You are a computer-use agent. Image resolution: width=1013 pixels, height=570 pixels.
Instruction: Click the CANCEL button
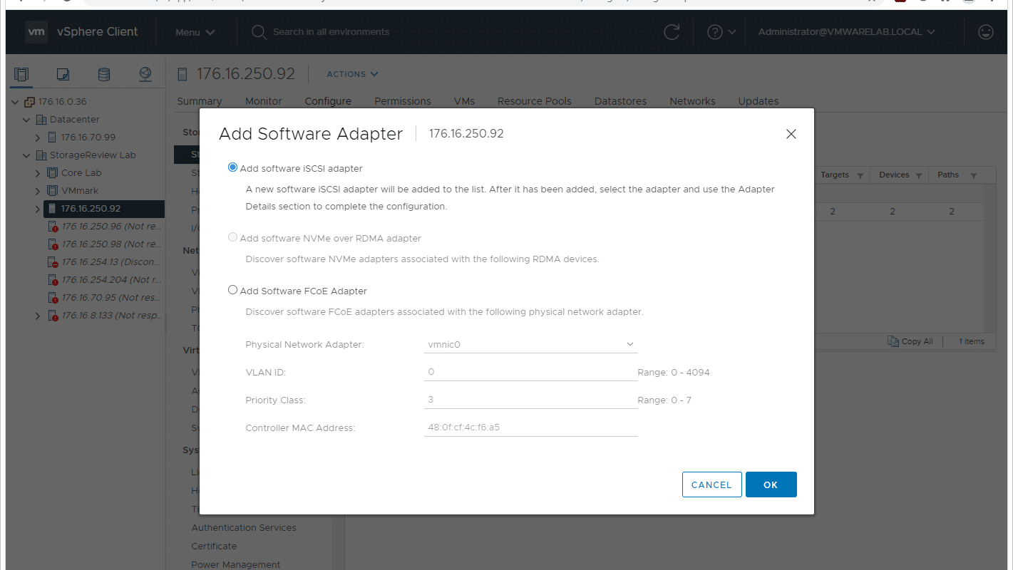(711, 484)
